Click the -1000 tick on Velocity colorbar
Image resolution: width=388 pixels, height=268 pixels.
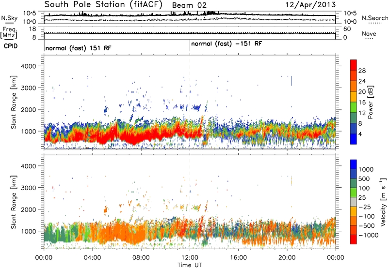click(369, 235)
